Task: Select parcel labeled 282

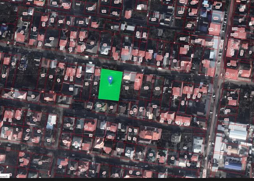Action: [141, 6]
